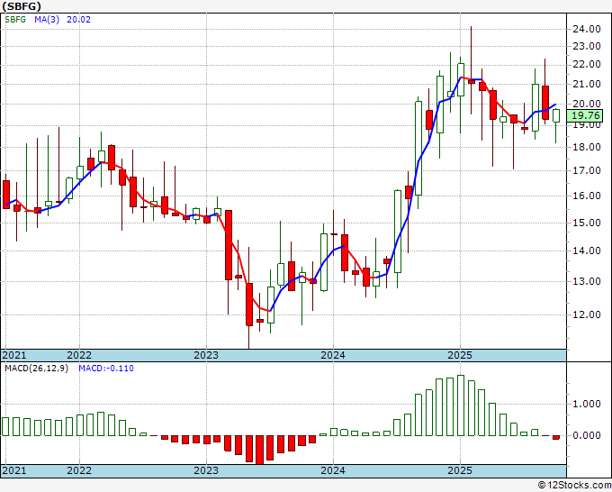Select 2022 on the price chart timeline
The width and height of the screenshot is (612, 492).
[x=79, y=355]
